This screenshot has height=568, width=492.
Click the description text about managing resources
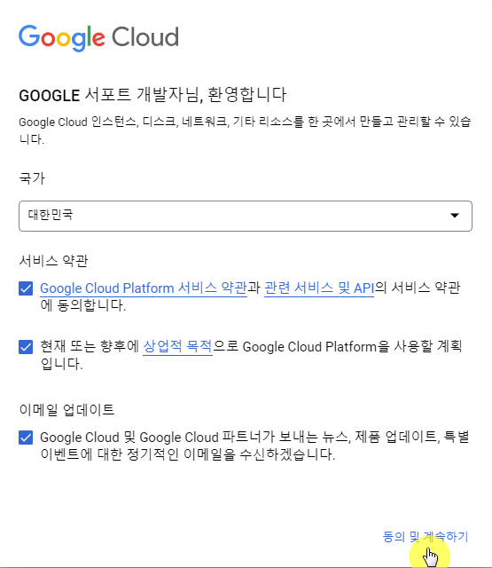coord(245,130)
